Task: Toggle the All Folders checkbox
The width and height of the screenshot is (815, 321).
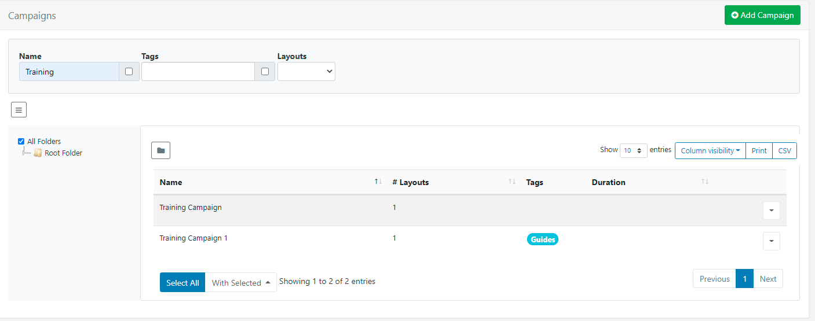Action: [21, 141]
